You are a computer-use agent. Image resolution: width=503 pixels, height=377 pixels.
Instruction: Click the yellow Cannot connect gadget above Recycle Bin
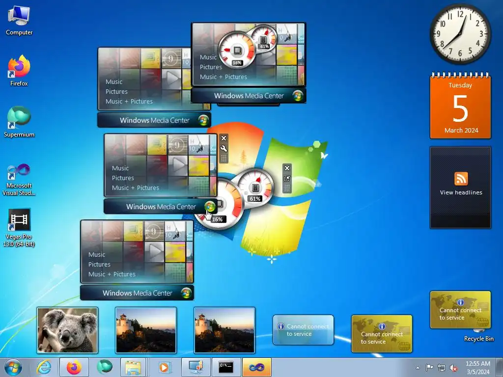click(460, 310)
